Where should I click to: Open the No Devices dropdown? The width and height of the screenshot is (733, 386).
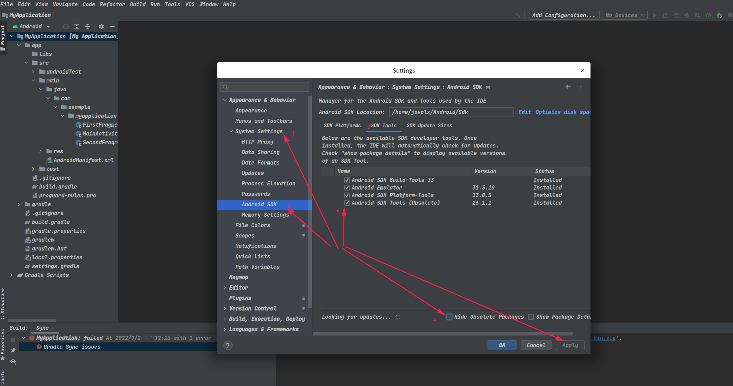(625, 15)
